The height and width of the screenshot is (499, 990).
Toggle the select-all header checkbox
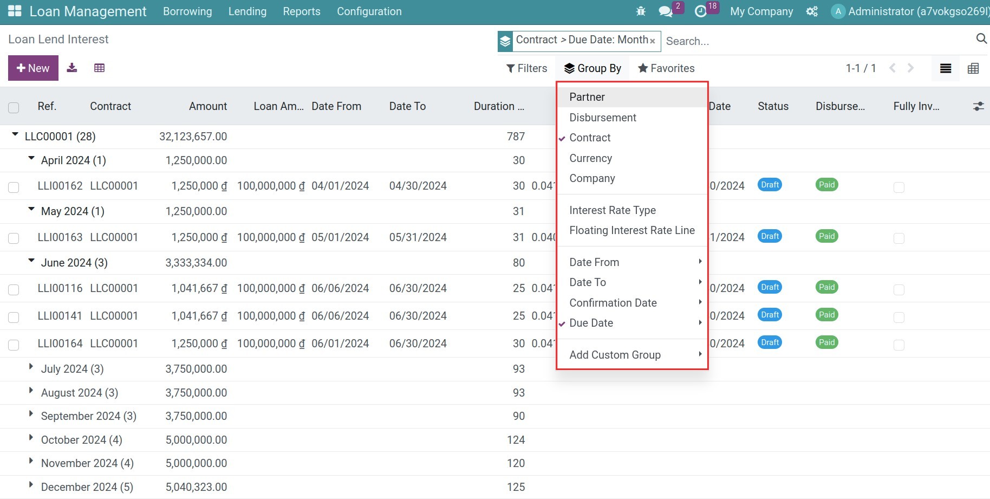14,107
